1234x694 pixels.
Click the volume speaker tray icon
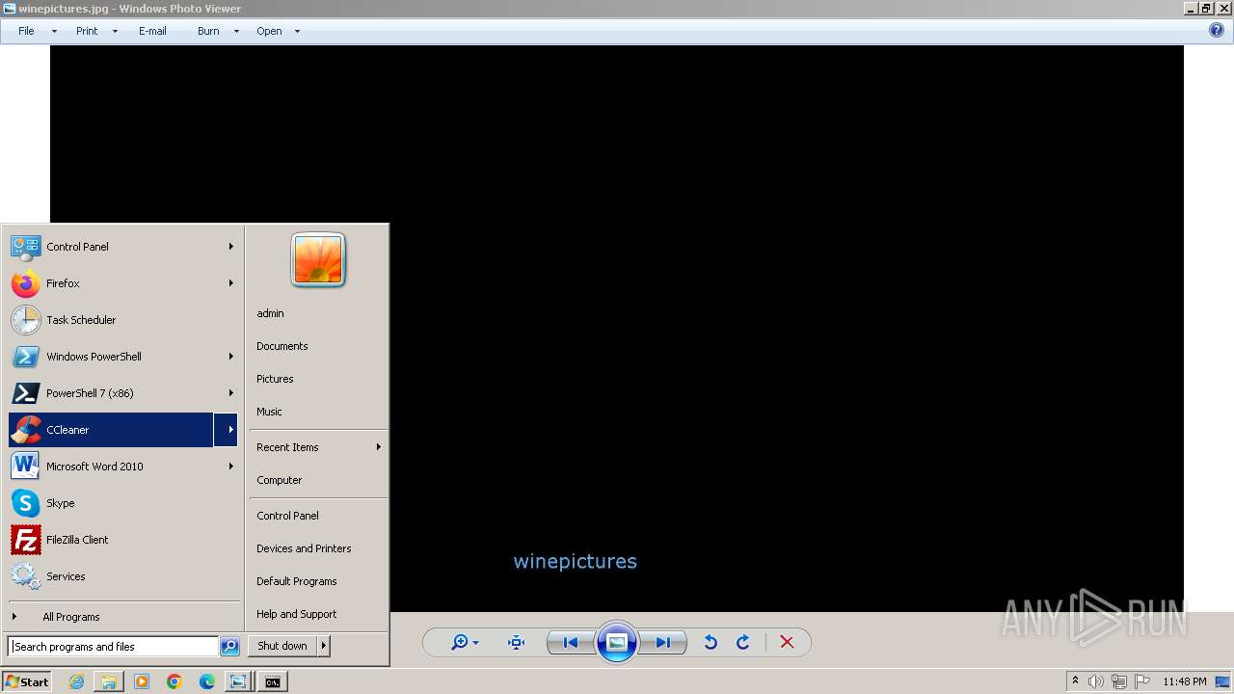[x=1096, y=681]
